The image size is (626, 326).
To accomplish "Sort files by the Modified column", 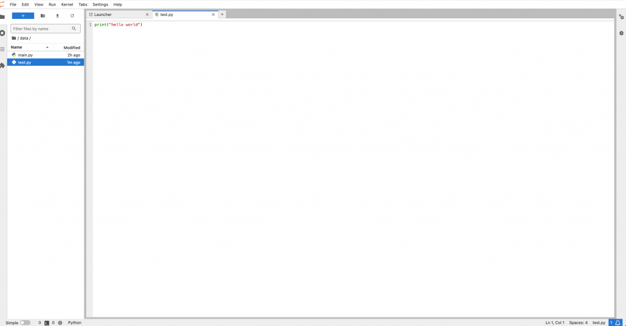I will 69,47.
